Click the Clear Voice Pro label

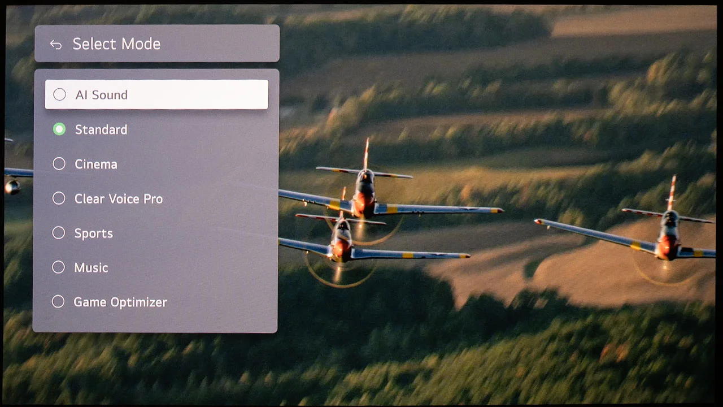[119, 199]
